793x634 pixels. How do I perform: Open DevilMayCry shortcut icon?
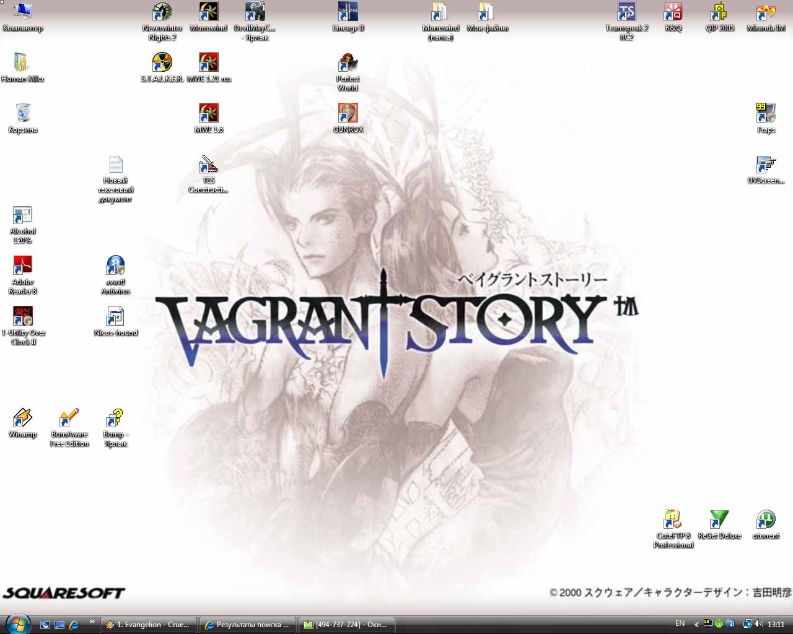(255, 21)
